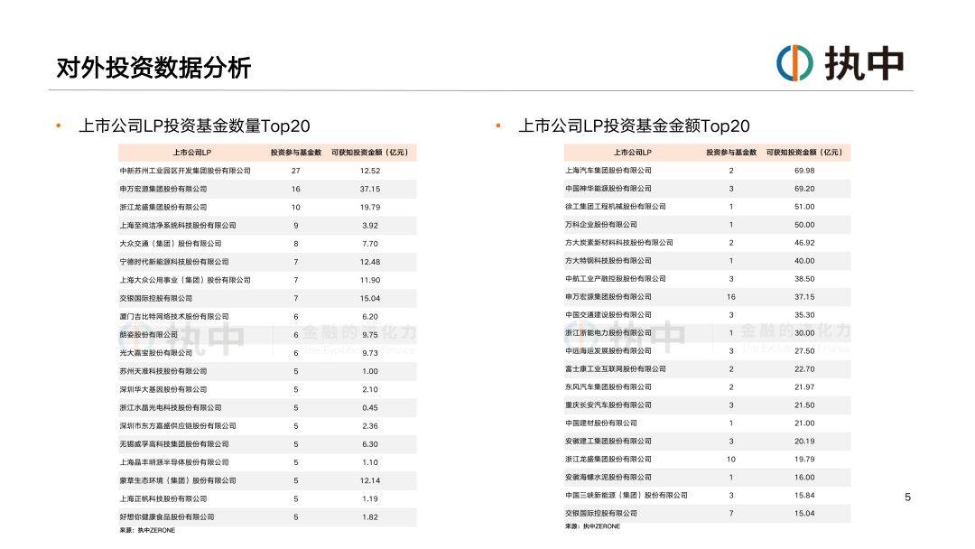Viewport: 975px width, 549px height.
Task: Click row 上海汽车集团股份有限公司
Action: (707, 171)
